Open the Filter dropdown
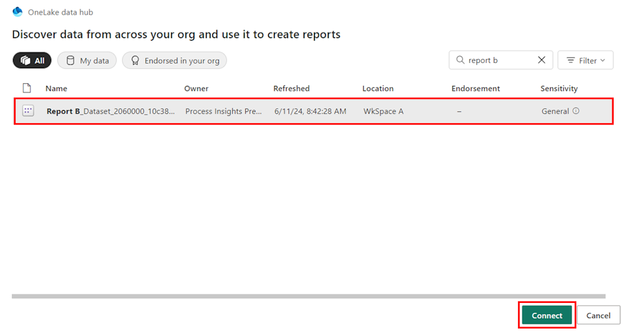Viewport: 632px width, 335px height. 585,60
